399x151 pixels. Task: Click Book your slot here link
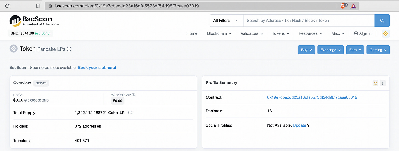[x=97, y=68]
